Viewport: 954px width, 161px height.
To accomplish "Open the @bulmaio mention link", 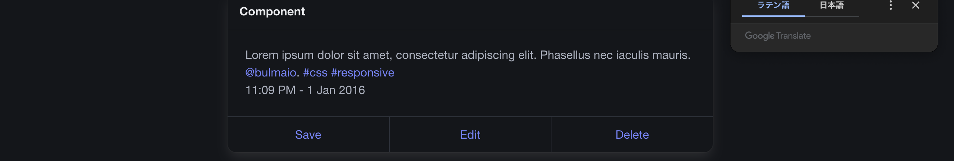I will [271, 72].
